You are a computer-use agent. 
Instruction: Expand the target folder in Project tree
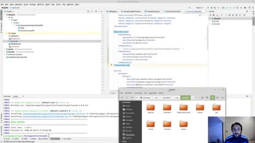(x=7, y=33)
